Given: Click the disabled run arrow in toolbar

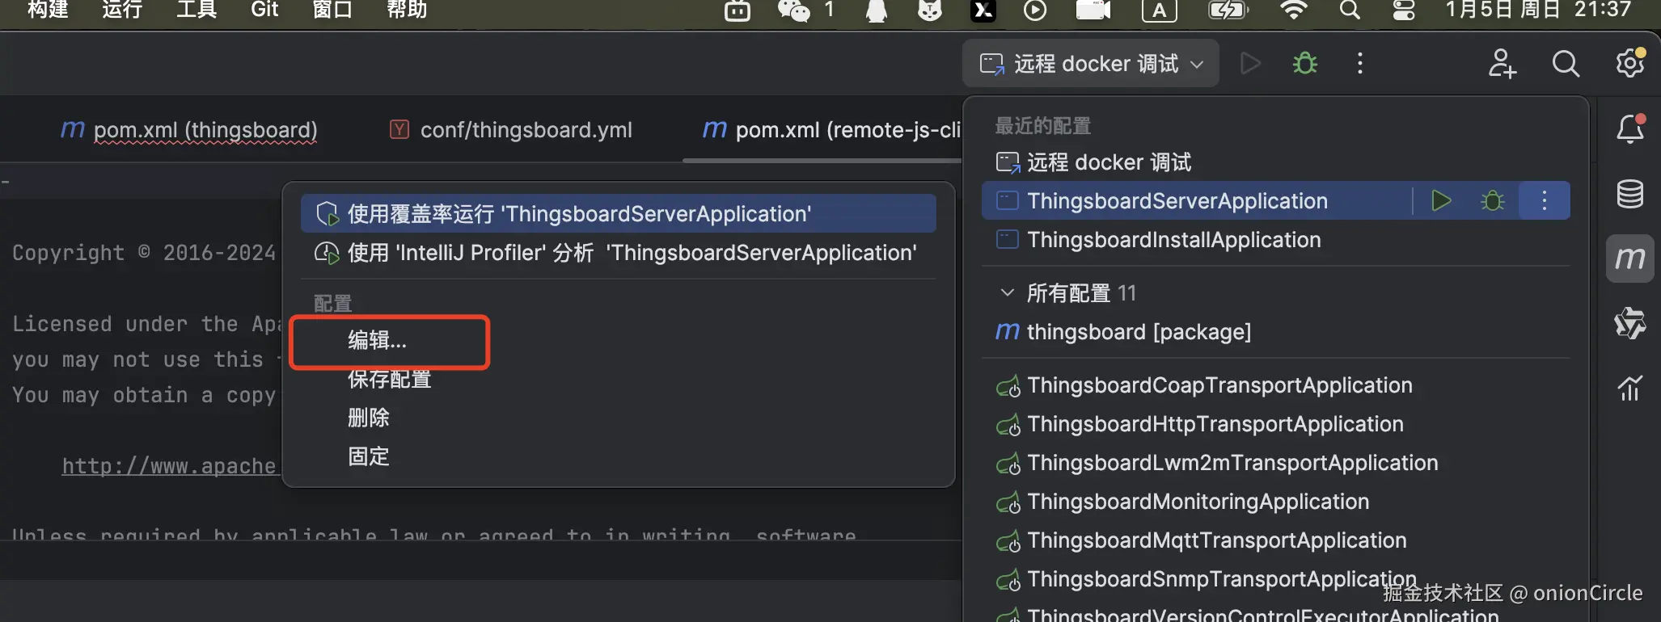Looking at the screenshot, I should (x=1250, y=63).
